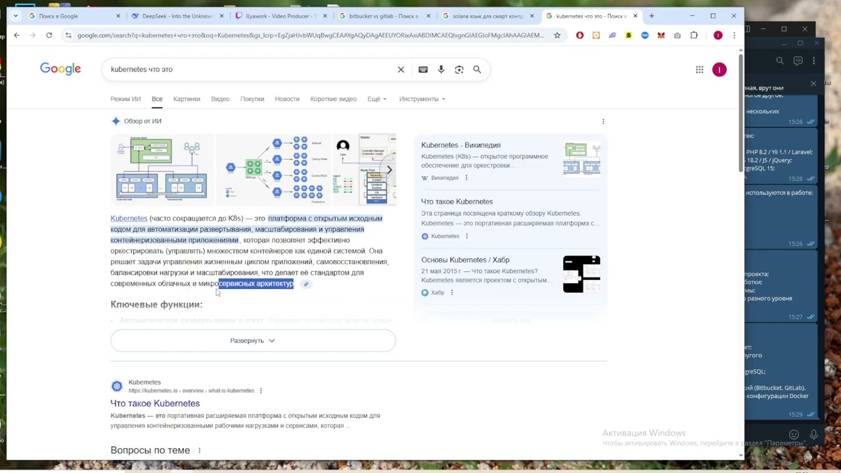The width and height of the screenshot is (841, 473).
Task: Open the Что такое Kubernetes kubernetes.io result
Action: click(x=155, y=403)
